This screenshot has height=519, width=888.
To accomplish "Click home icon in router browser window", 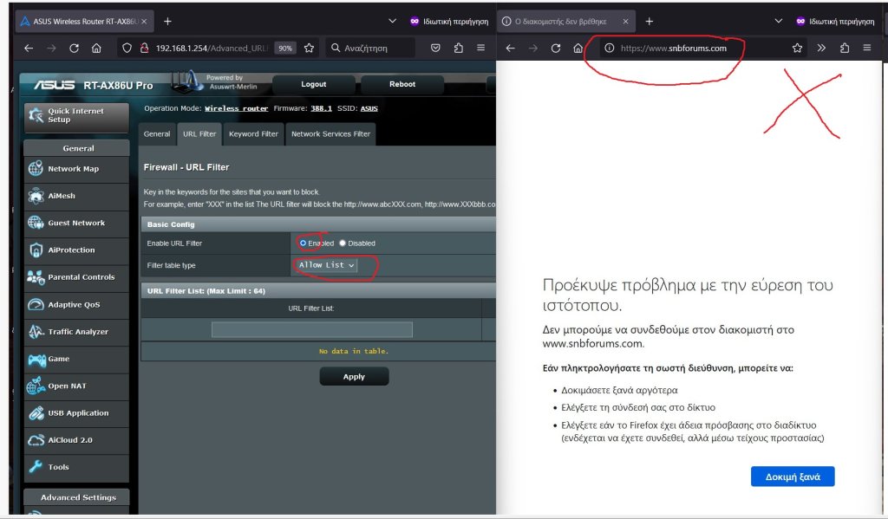I will coord(97,49).
